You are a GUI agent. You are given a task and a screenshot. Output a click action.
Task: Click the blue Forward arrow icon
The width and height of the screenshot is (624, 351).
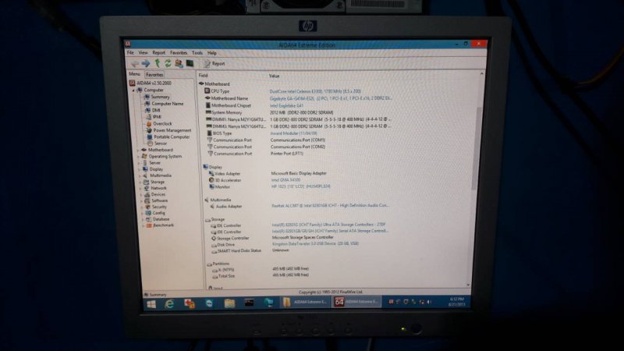pyautogui.click(x=145, y=63)
